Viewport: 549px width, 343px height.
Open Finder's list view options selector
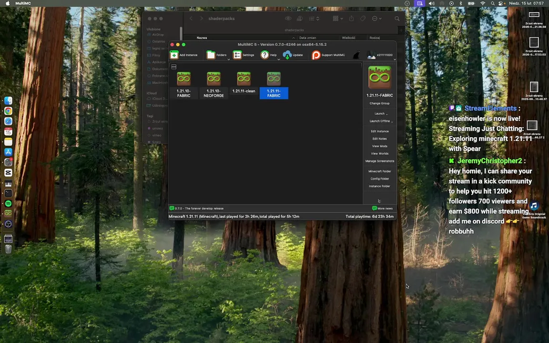pos(314,19)
